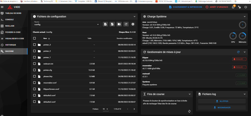Click the webcam.txt file icon
Viewport: 251px width, 116px height.
[x=39, y=64]
